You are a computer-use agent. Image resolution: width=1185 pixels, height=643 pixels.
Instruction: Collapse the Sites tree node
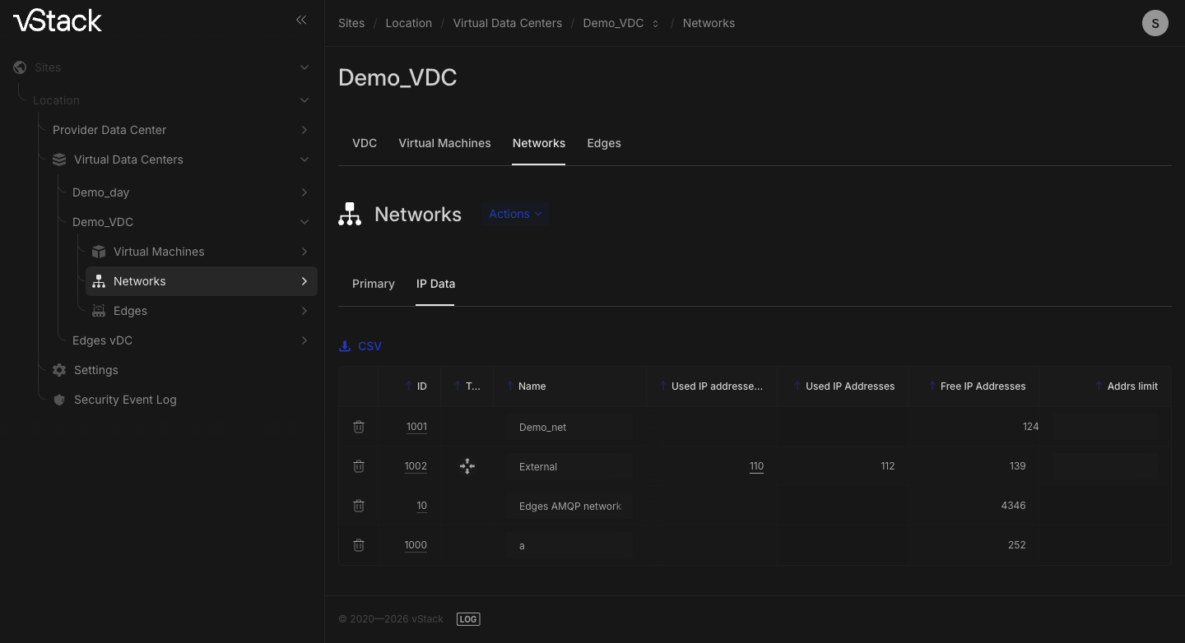(304, 67)
